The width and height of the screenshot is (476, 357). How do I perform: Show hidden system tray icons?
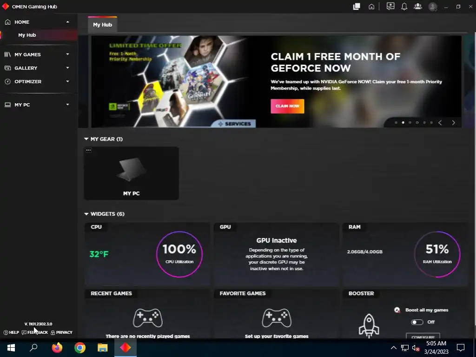(393, 348)
